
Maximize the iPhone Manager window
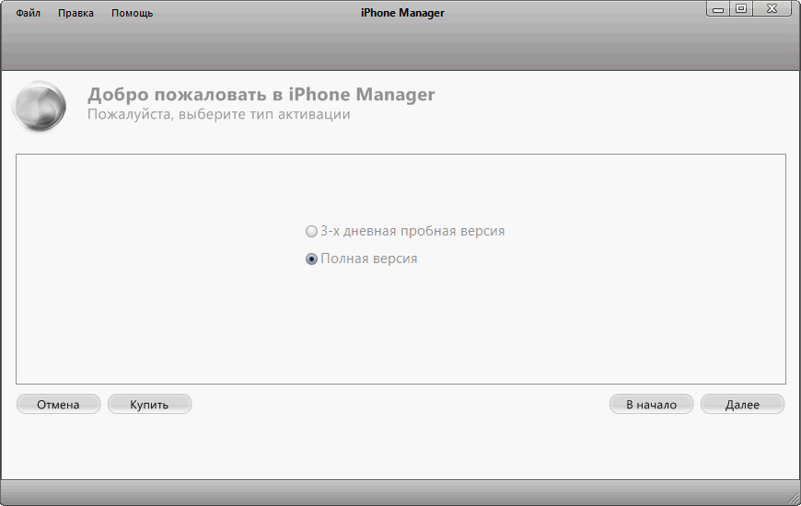741,9
